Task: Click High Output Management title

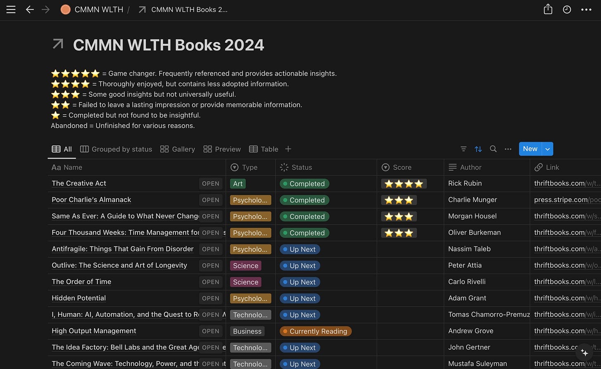Action: (x=94, y=331)
